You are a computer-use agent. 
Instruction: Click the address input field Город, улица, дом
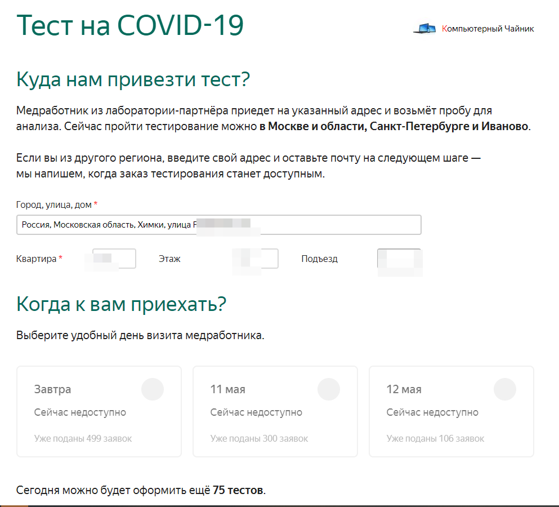tap(218, 224)
